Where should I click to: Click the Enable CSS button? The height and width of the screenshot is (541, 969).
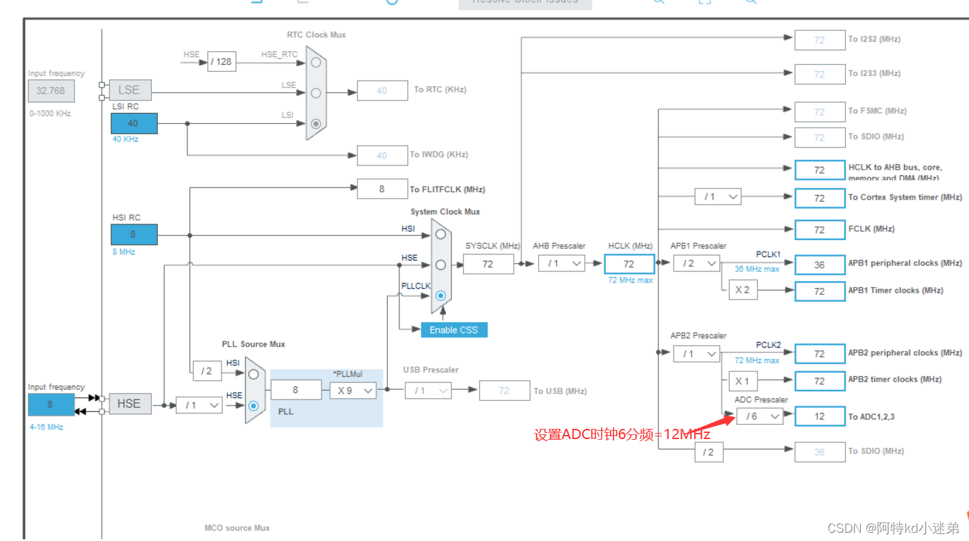(454, 330)
